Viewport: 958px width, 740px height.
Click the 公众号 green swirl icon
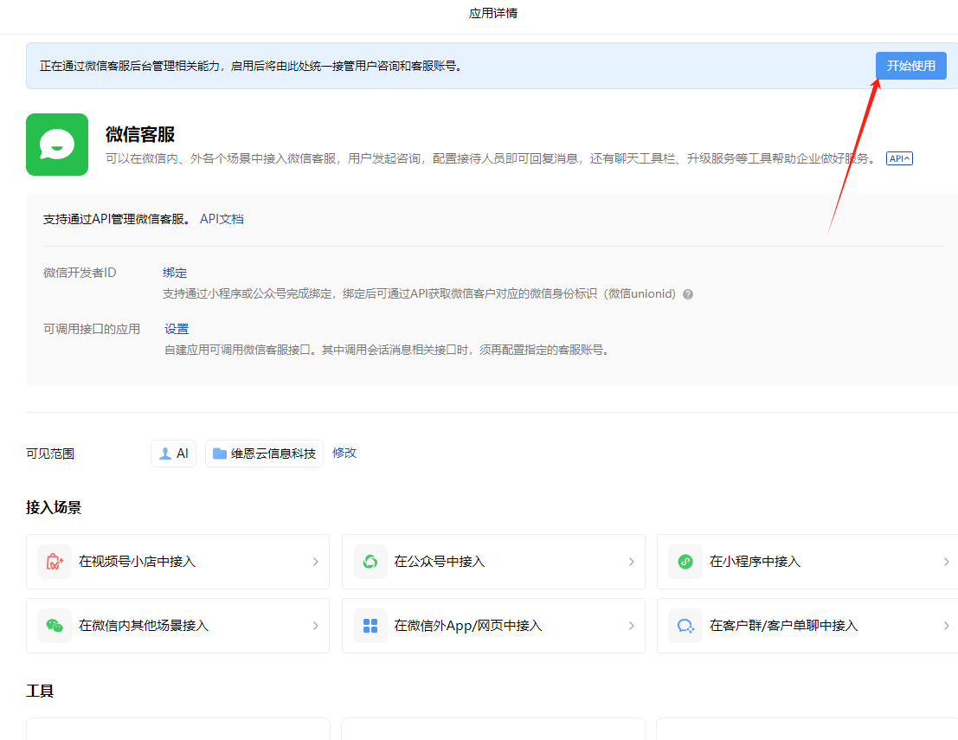click(x=370, y=562)
